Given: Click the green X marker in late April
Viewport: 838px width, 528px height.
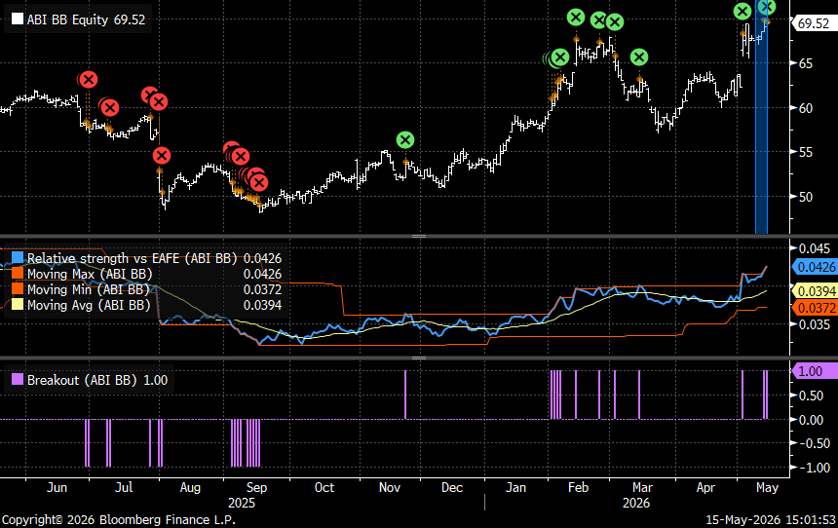Looking at the screenshot, I should coord(743,12).
